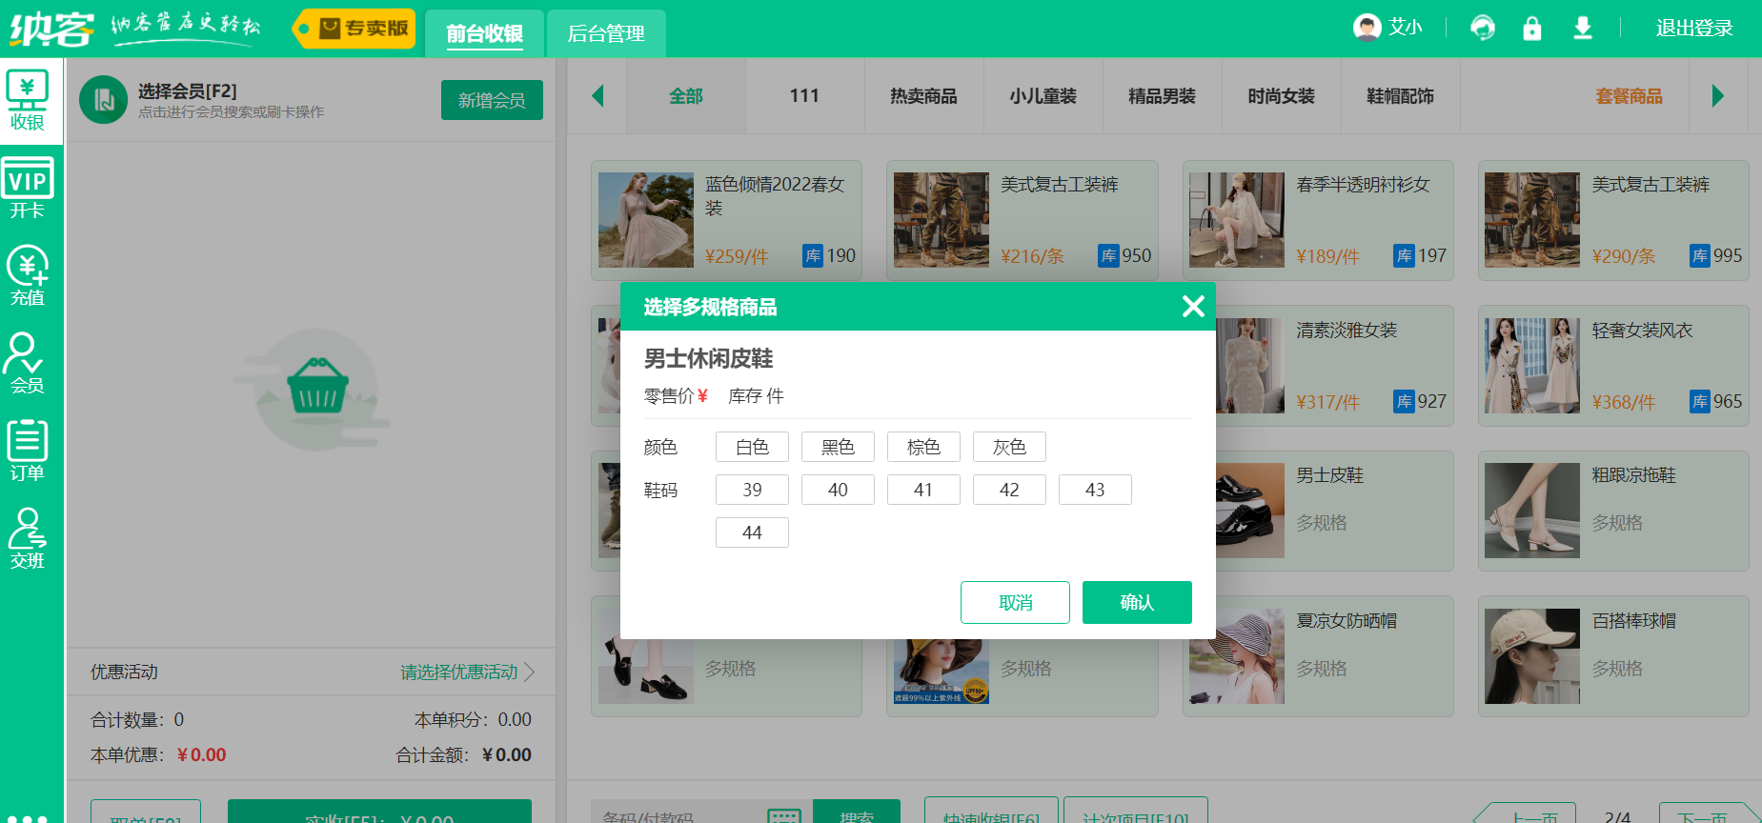Open the 订单 orders sidebar icon
This screenshot has height=823, width=1762.
tap(28, 452)
